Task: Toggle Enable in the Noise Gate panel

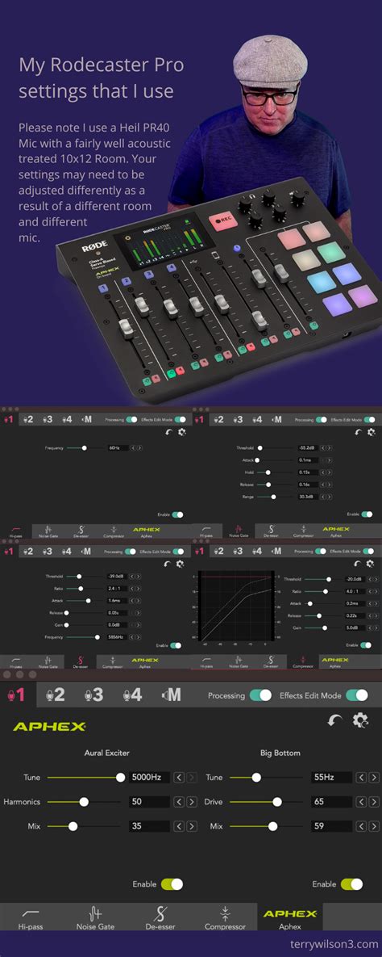Action: click(367, 514)
